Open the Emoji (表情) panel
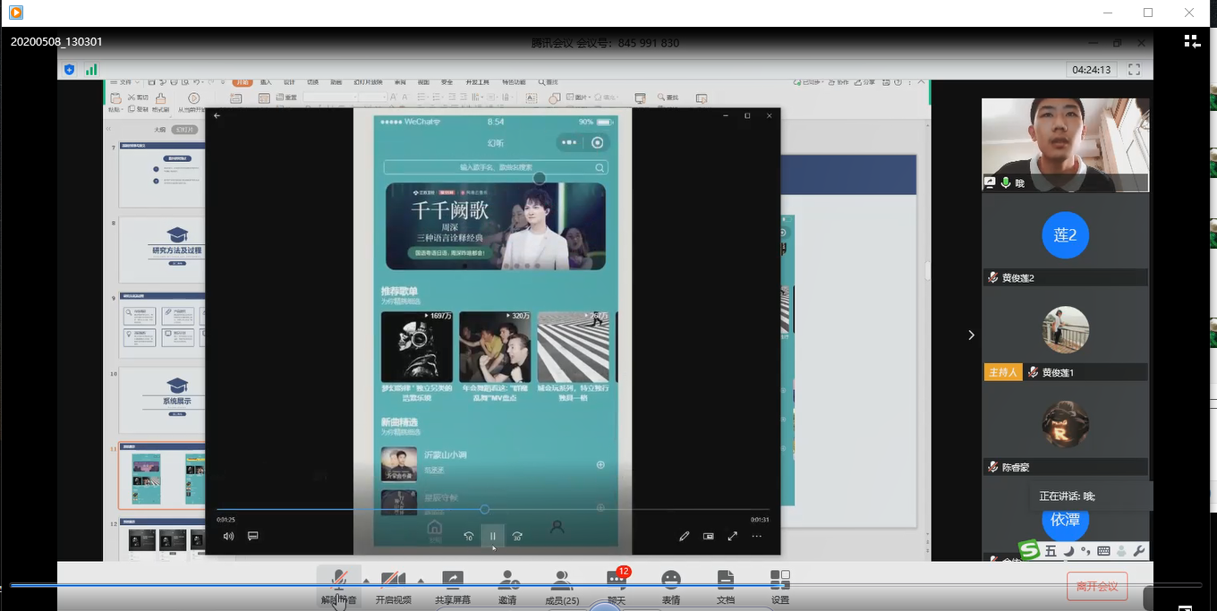Screen dimensions: 1217x611 [x=671, y=586]
